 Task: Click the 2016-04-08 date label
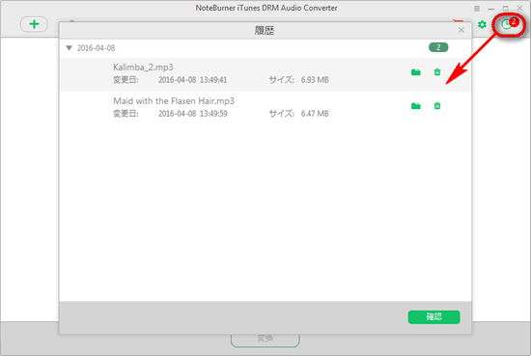click(97, 48)
